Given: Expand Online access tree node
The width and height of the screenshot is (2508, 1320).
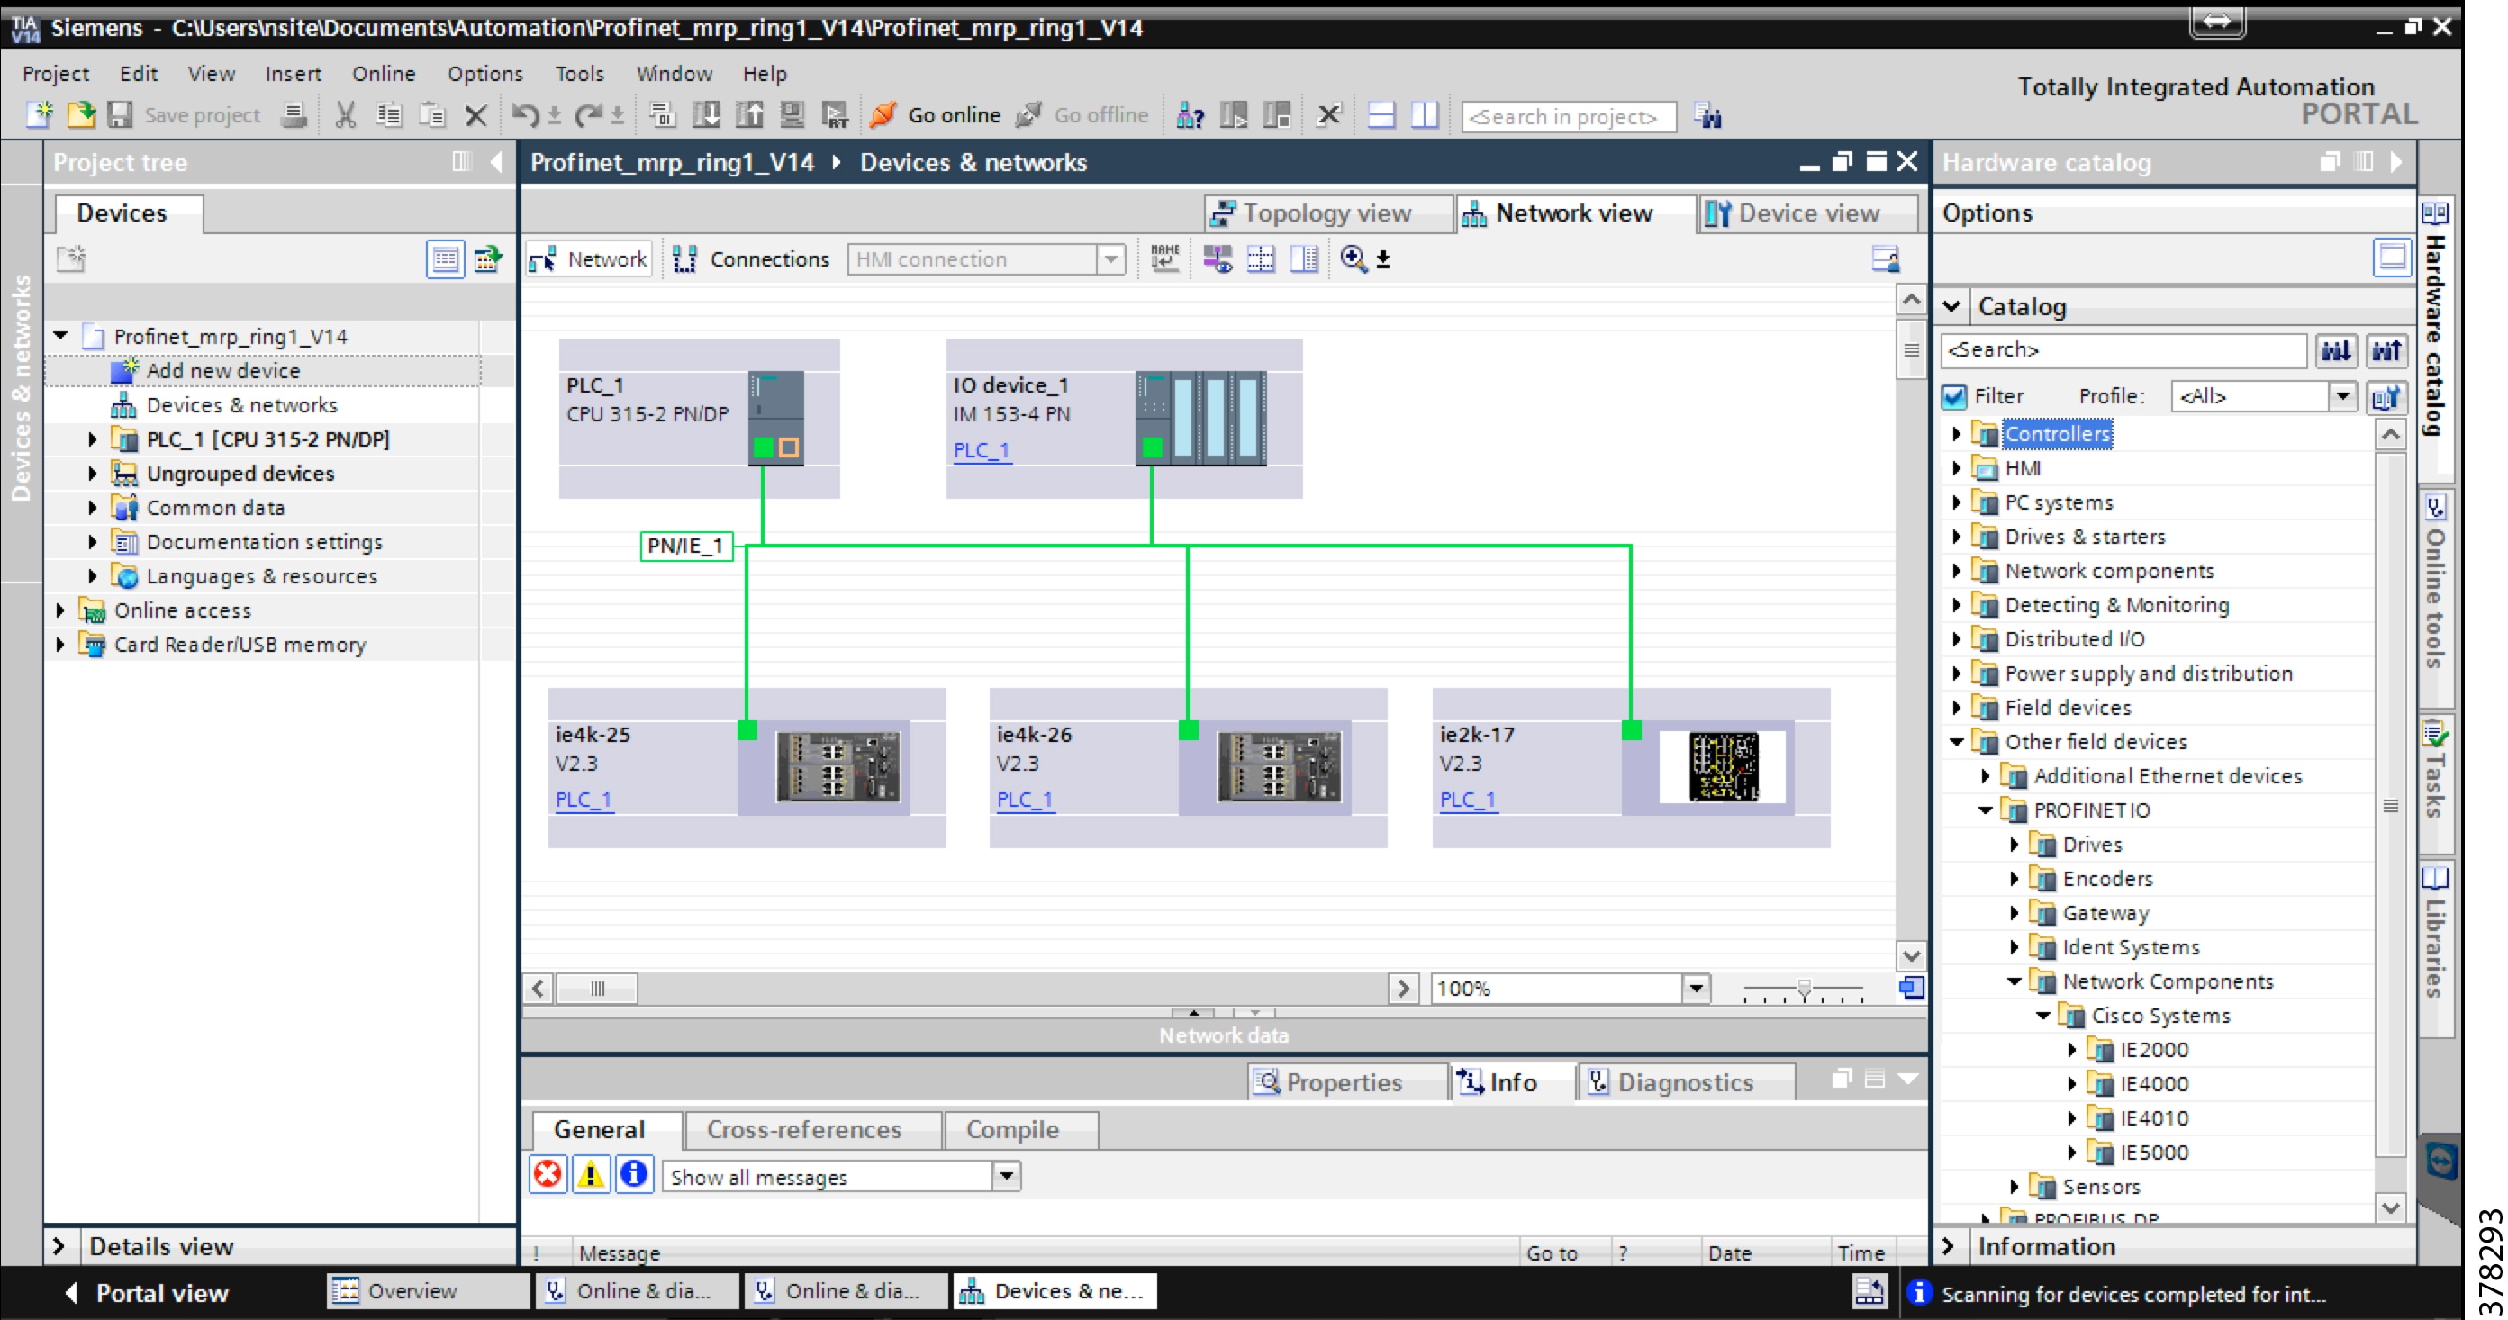Looking at the screenshot, I should [x=60, y=610].
